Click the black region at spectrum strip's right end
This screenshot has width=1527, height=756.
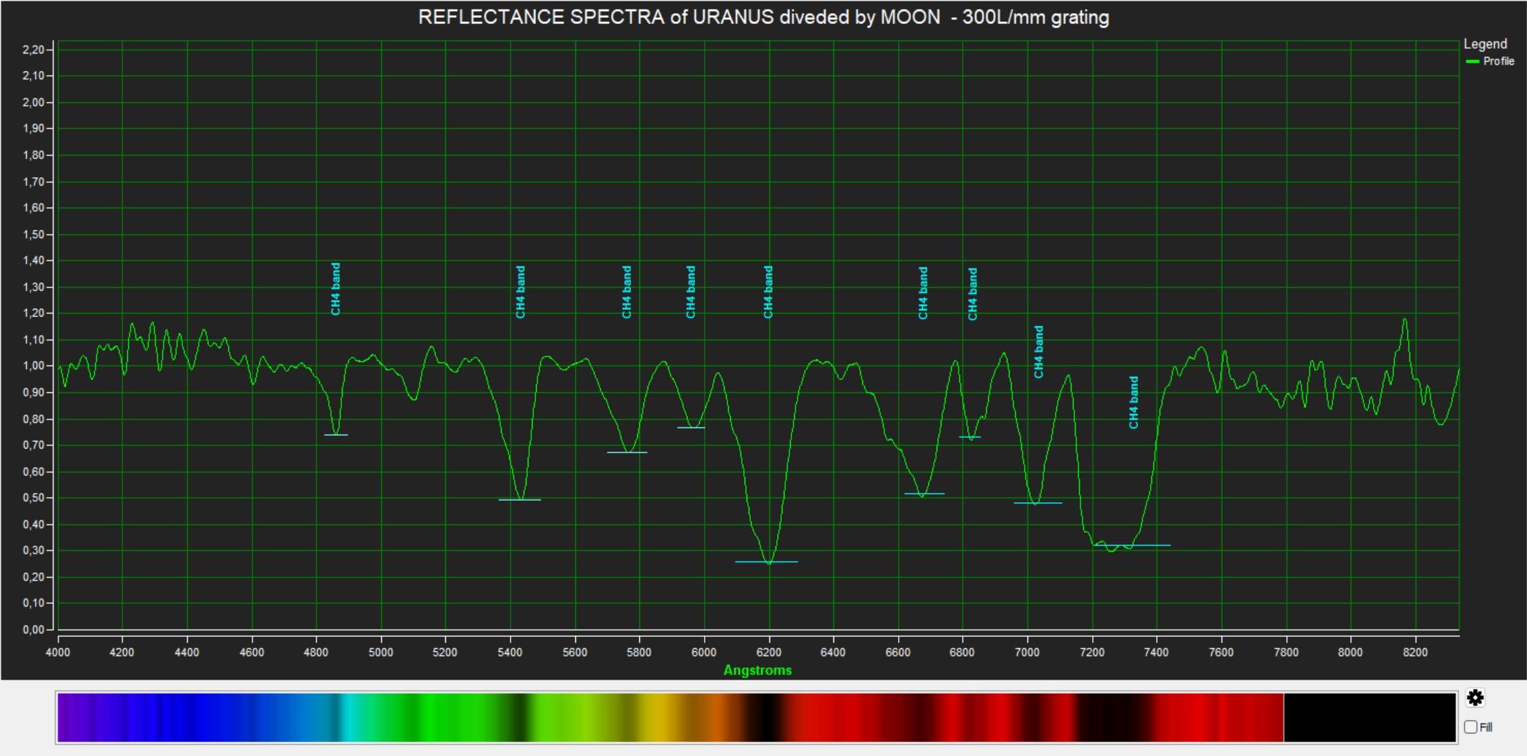click(x=1369, y=717)
